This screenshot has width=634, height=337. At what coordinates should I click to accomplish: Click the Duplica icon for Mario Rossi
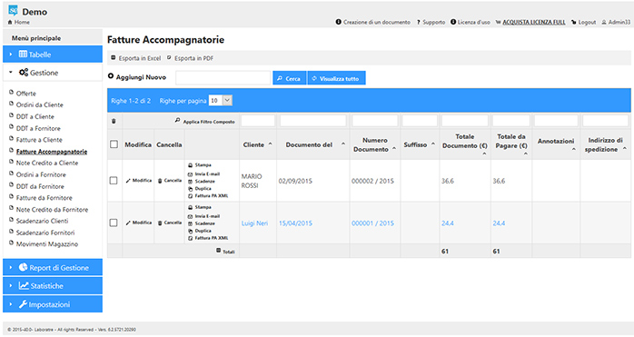(190, 189)
